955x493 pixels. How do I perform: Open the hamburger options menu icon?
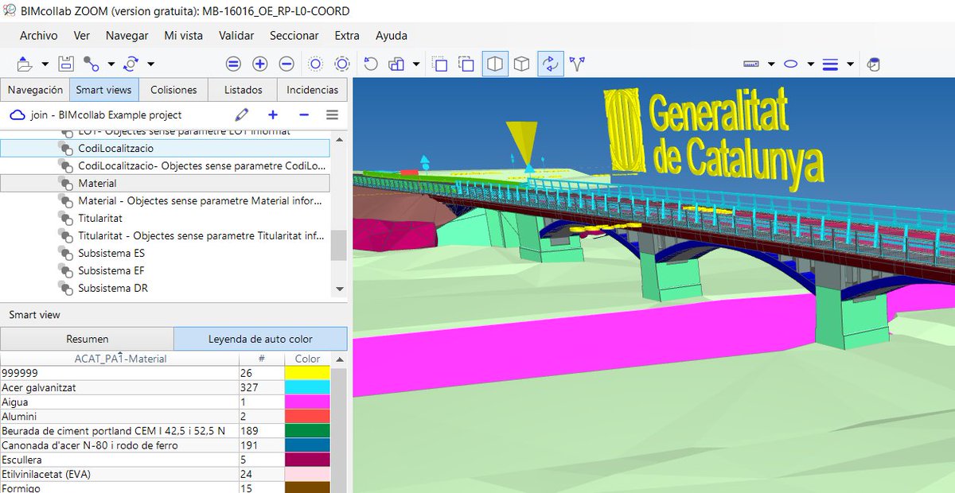click(333, 115)
